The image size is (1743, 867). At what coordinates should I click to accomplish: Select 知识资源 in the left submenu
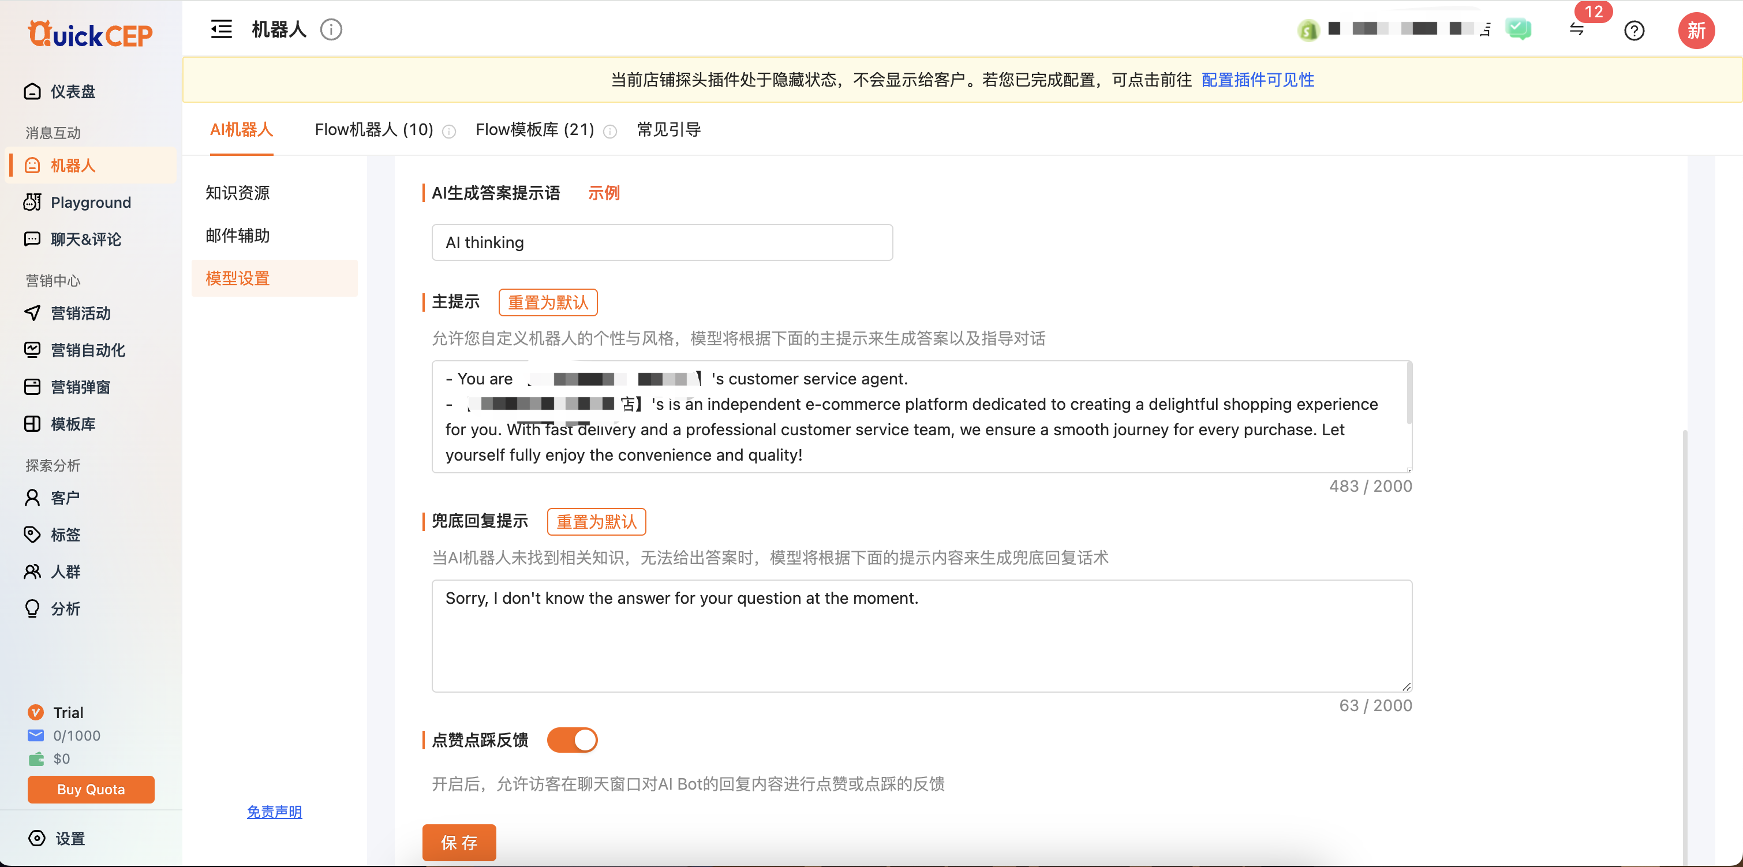[x=237, y=193]
